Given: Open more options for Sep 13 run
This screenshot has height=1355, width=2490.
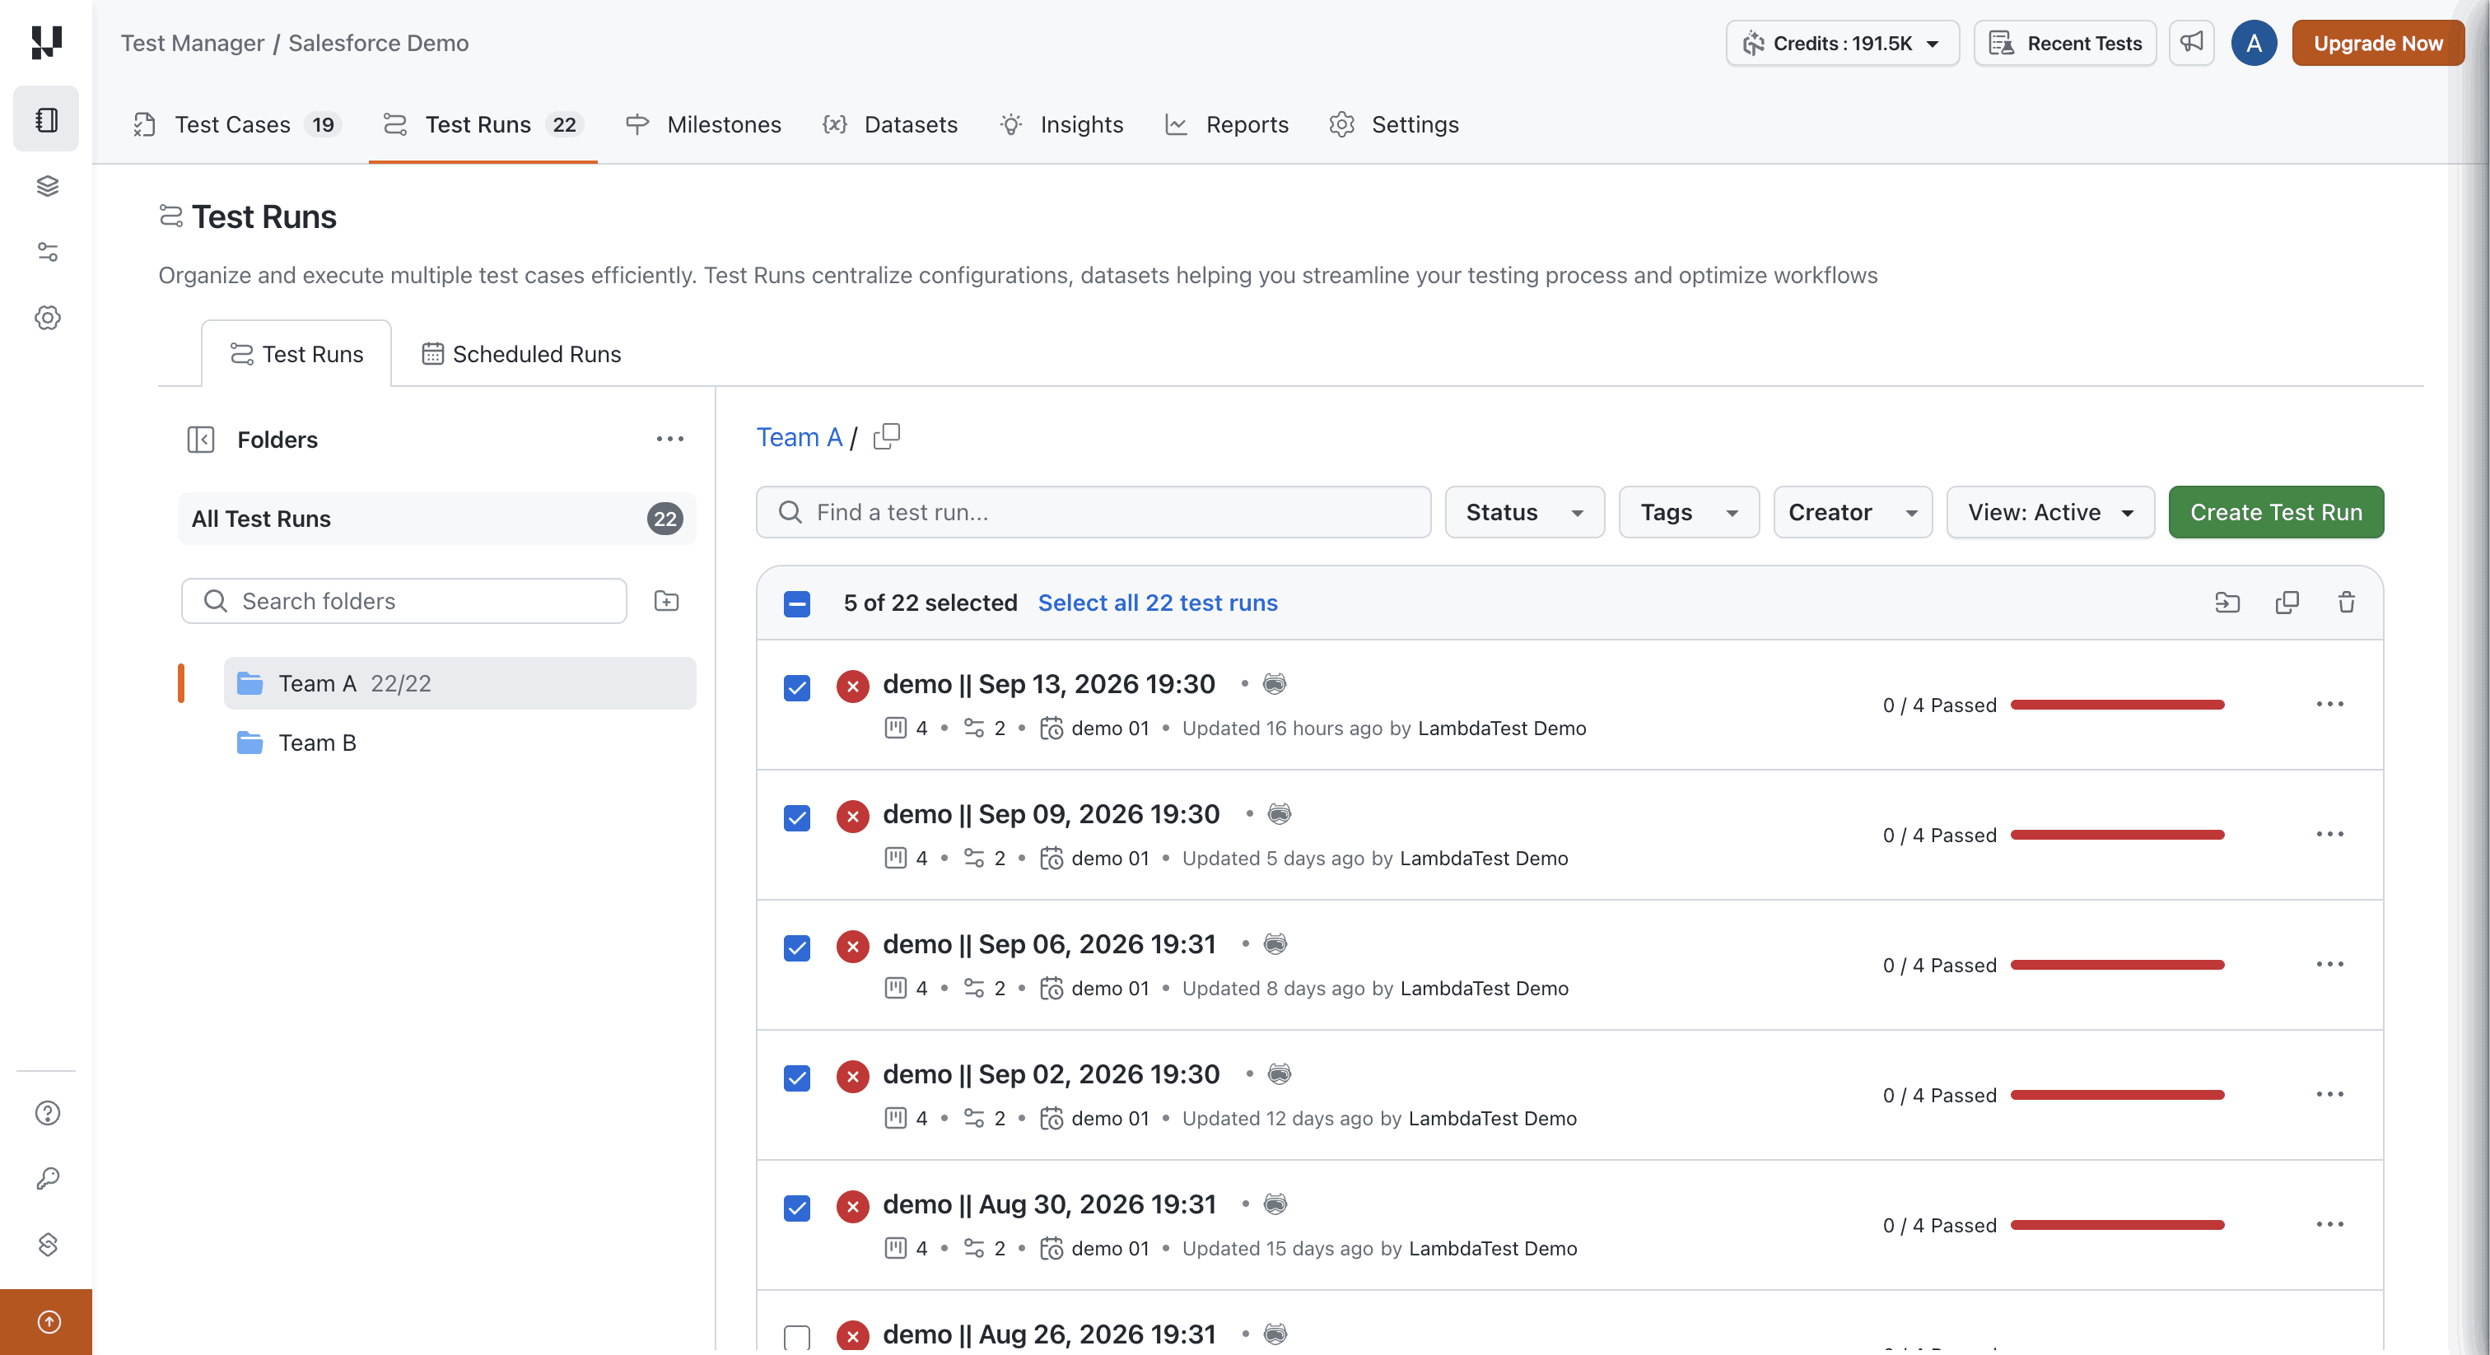Looking at the screenshot, I should (2329, 704).
